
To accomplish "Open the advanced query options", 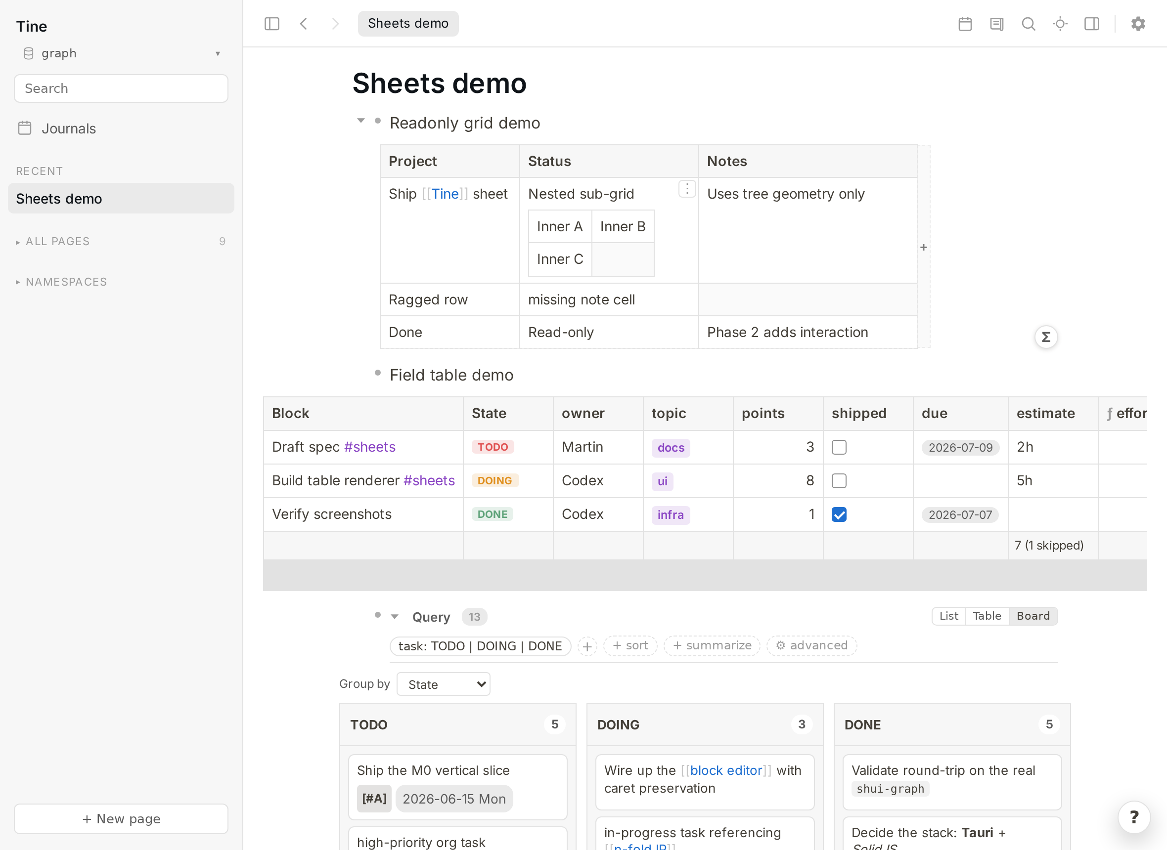I will click(812, 646).
